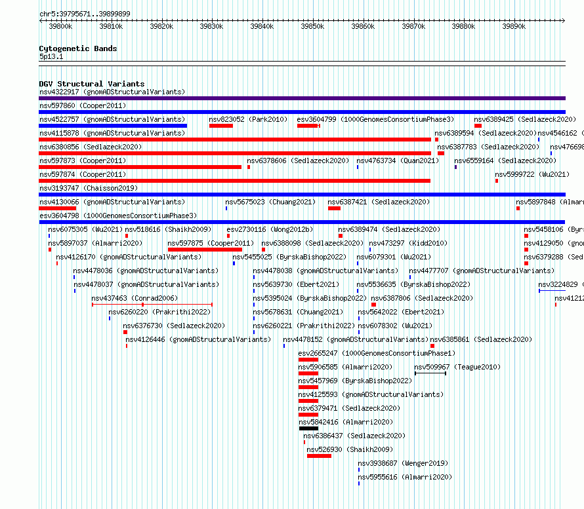Viewport: 584px width, 509px height.
Task: Select esv3604798 1000GenomesConsortiumPhase3 label
Action: pyautogui.click(x=118, y=216)
